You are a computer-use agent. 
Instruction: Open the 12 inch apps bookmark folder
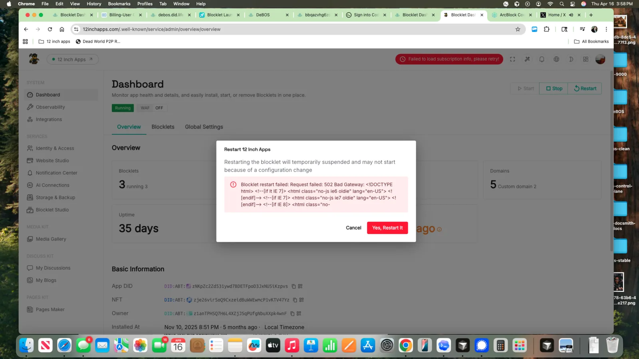[x=54, y=41]
